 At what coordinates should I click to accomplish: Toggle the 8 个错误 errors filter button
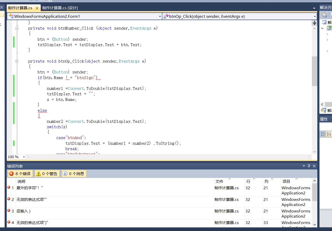(x=20, y=174)
